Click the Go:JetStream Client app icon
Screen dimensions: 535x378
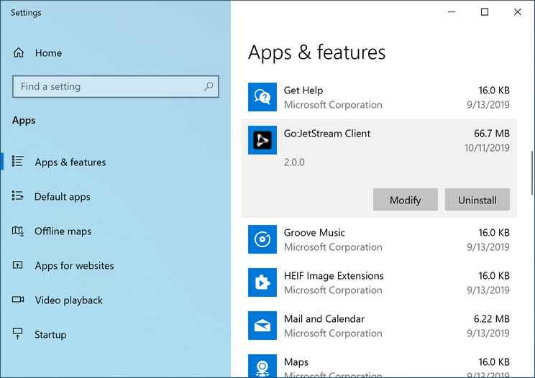click(262, 140)
